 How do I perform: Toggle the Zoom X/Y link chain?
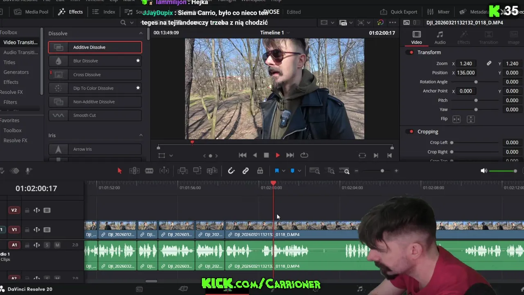[489, 64]
